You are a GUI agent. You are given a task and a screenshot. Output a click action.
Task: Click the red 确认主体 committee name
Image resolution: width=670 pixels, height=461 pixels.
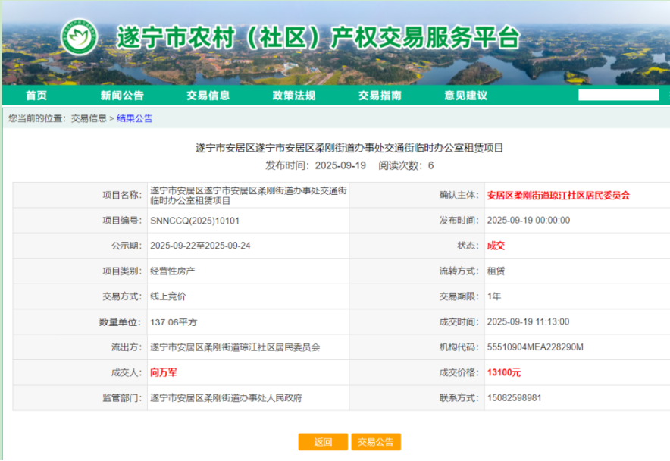pos(558,195)
